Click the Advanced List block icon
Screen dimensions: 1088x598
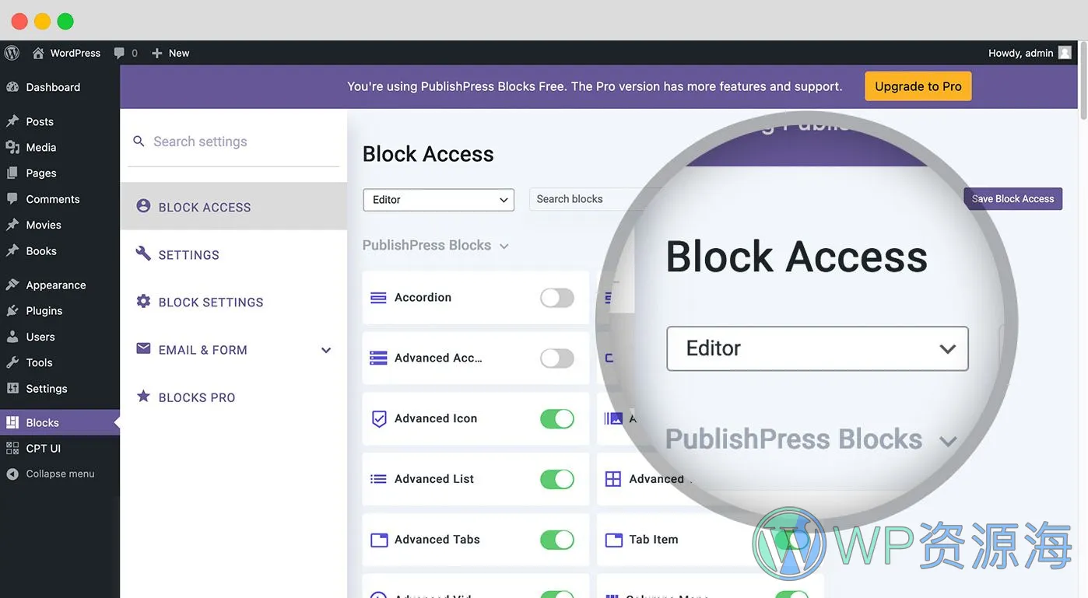[378, 479]
